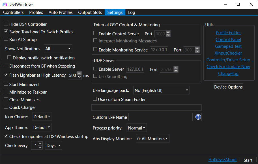258x164 pixels.
Task: Decrease Check every interval with down arrow
Action: [x=40, y=148]
